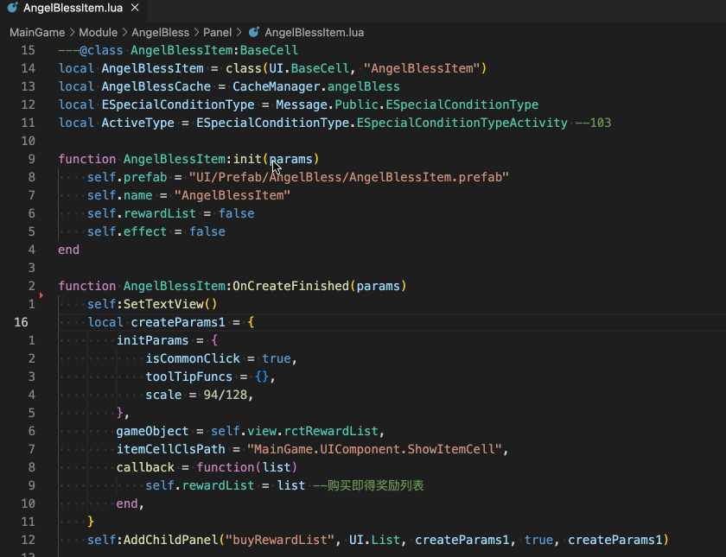The height and width of the screenshot is (557, 726).
Task: Click 'end' keyword closing init function
Action: [68, 250]
